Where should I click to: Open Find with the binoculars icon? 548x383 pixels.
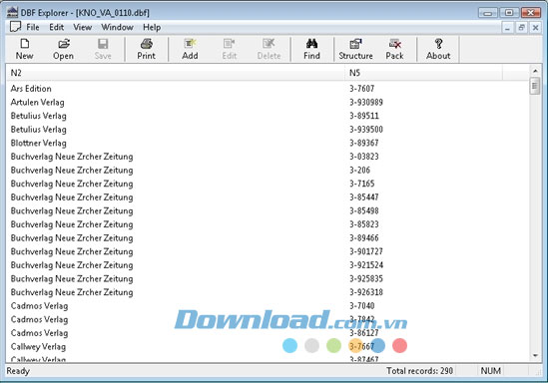311,49
